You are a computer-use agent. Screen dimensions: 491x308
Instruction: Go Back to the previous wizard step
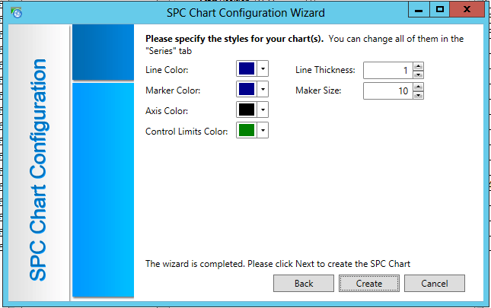point(304,284)
